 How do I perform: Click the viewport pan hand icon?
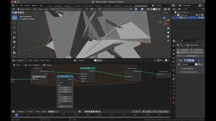168,33
